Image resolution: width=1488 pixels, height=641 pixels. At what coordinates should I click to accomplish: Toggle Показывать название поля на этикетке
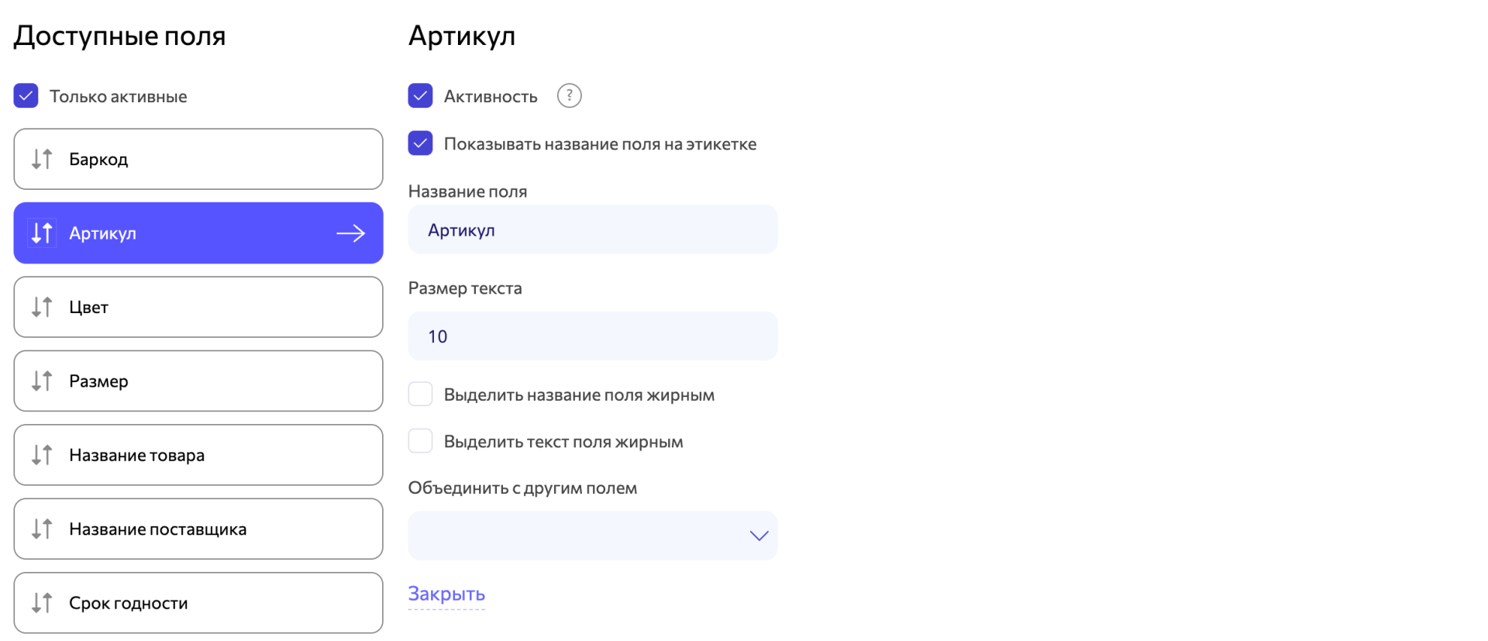pyautogui.click(x=420, y=143)
